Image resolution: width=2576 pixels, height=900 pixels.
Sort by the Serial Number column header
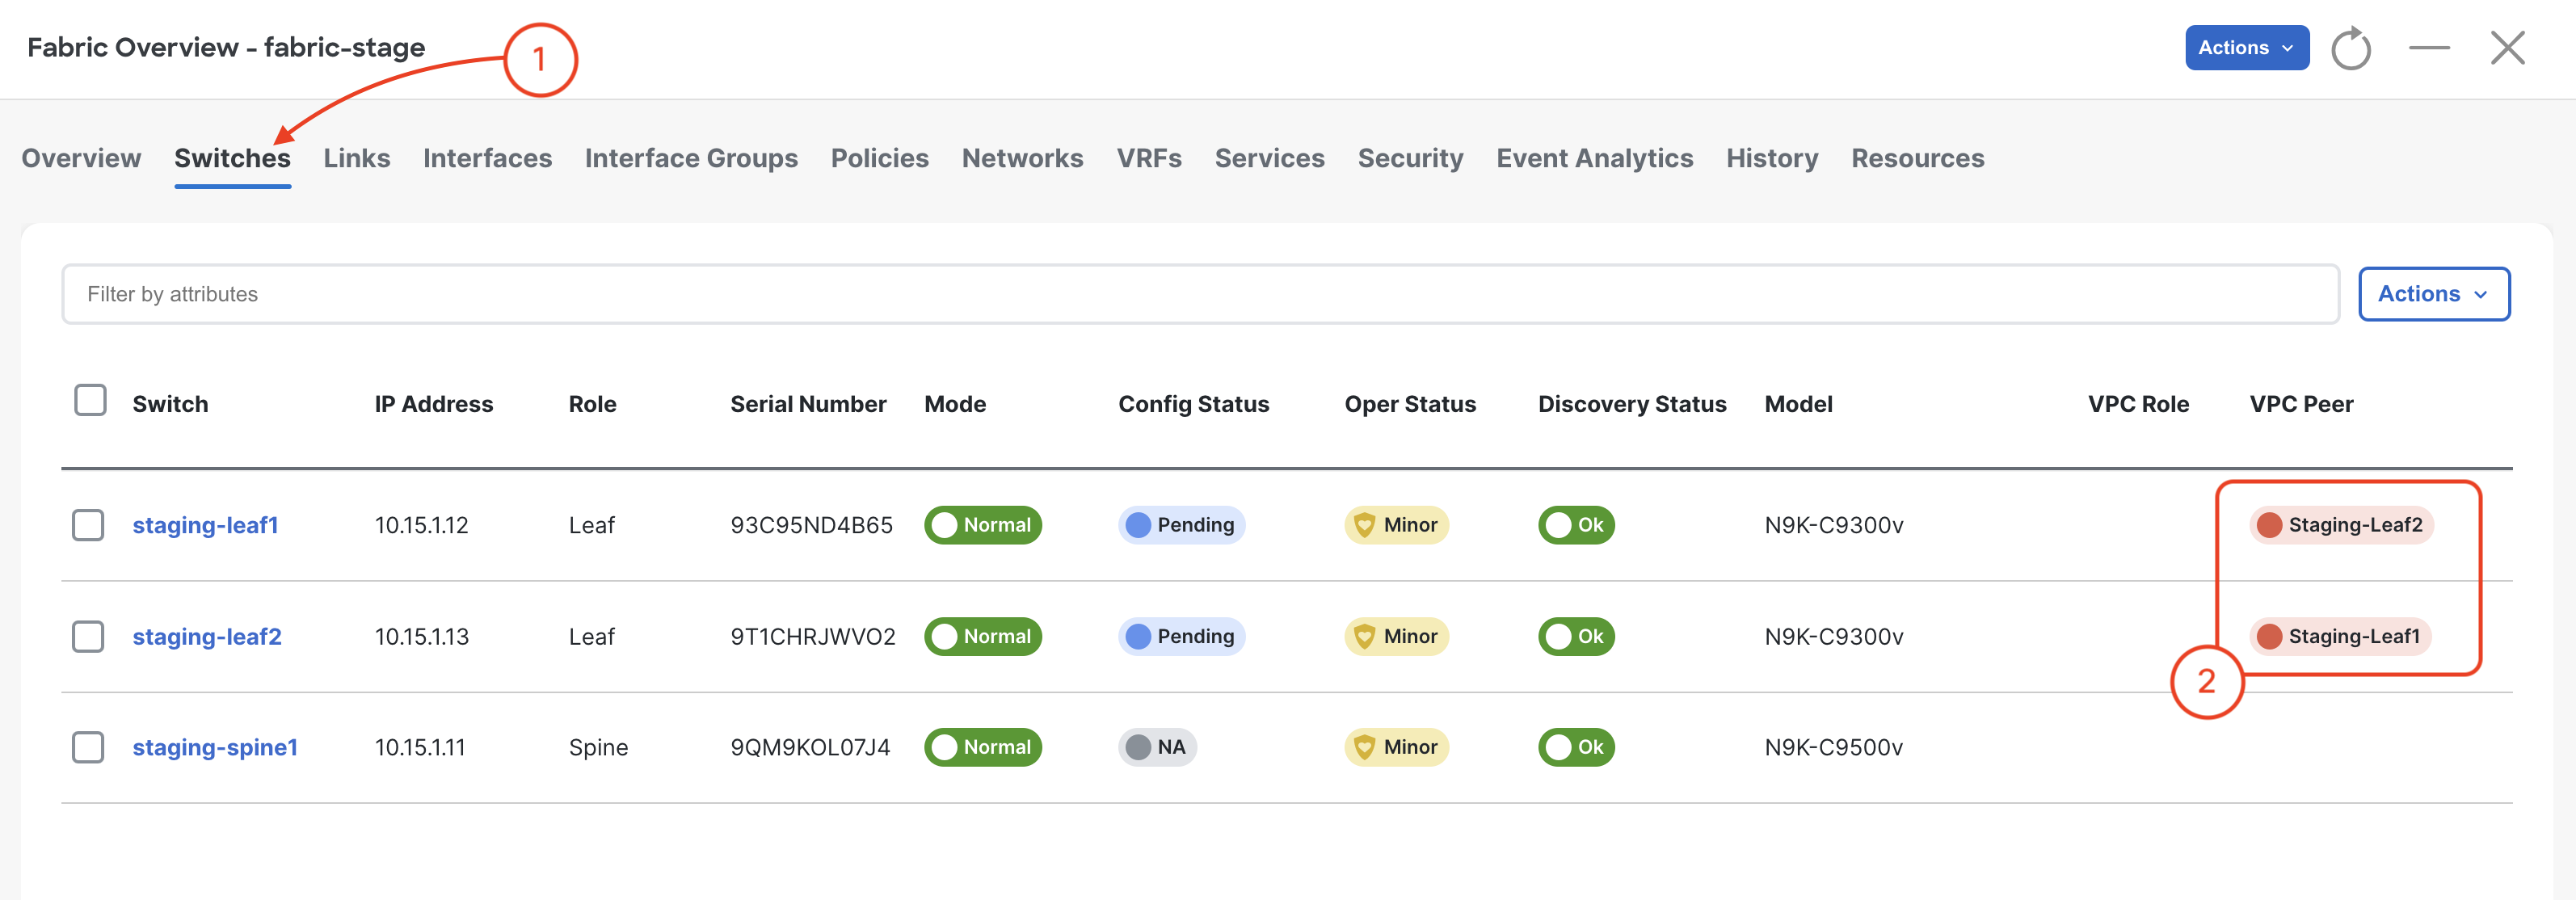point(808,404)
